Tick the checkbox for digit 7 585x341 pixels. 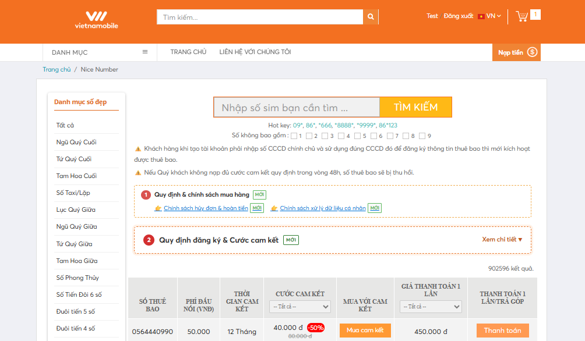point(390,136)
